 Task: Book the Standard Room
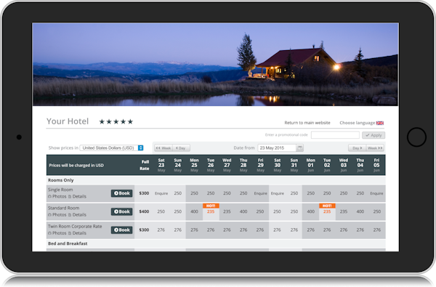click(x=122, y=211)
